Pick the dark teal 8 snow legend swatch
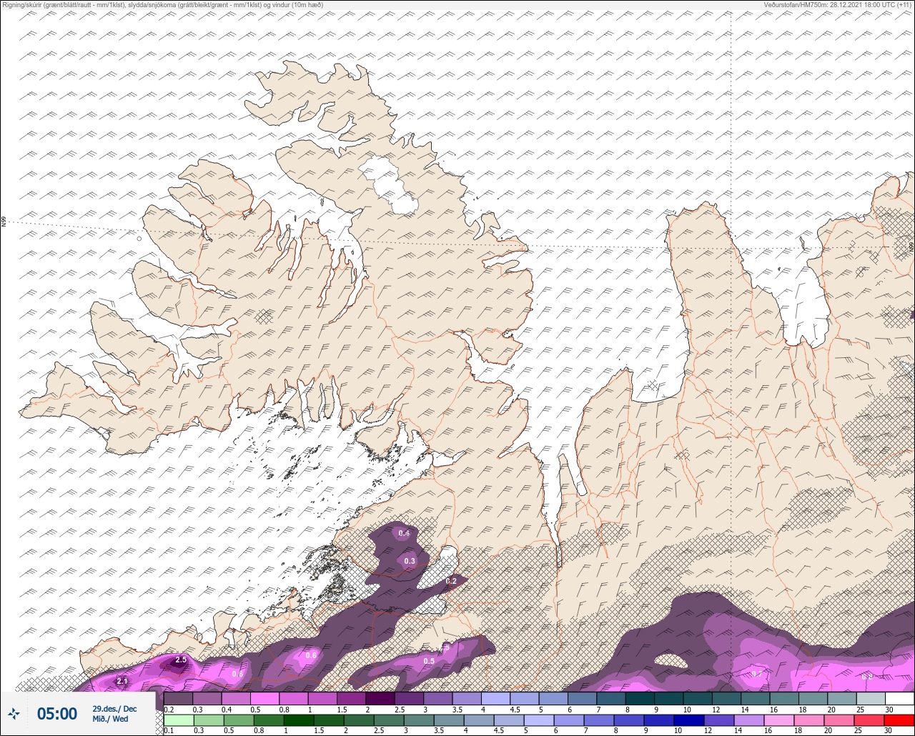915x736 pixels. pos(640,698)
